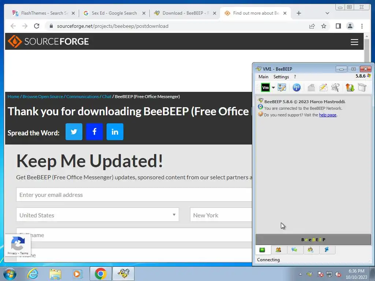Open the Main menu in BeeBEEP
This screenshot has height=281, width=375.
263,77
